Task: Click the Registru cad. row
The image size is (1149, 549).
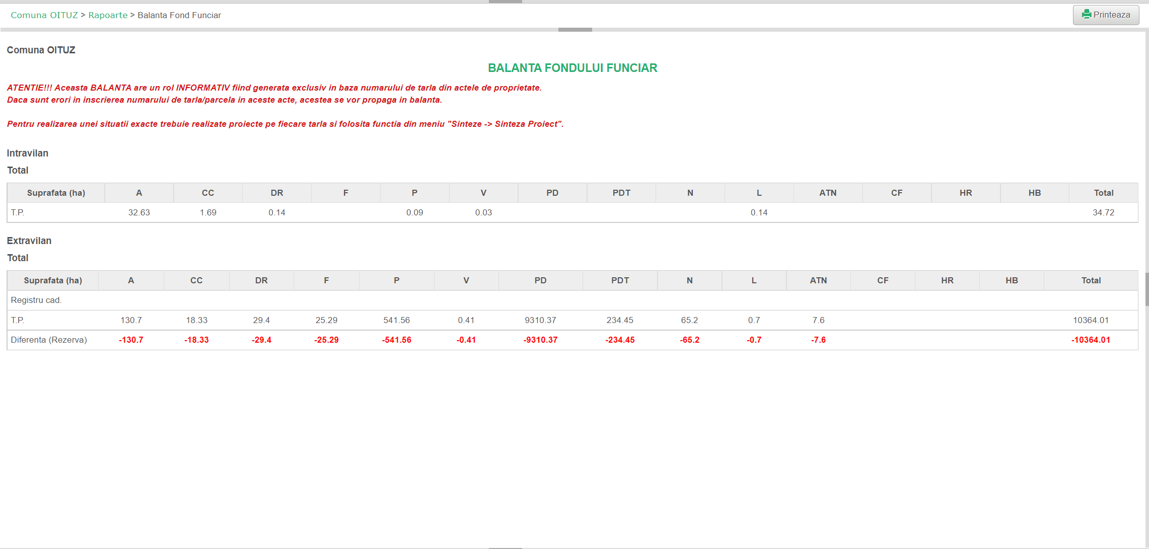Action: (x=36, y=300)
